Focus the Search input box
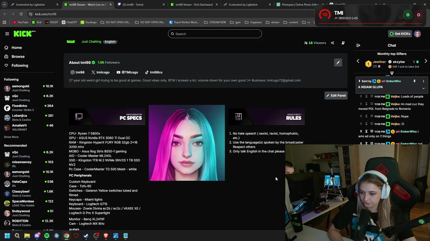The image size is (430, 241). 215,34
